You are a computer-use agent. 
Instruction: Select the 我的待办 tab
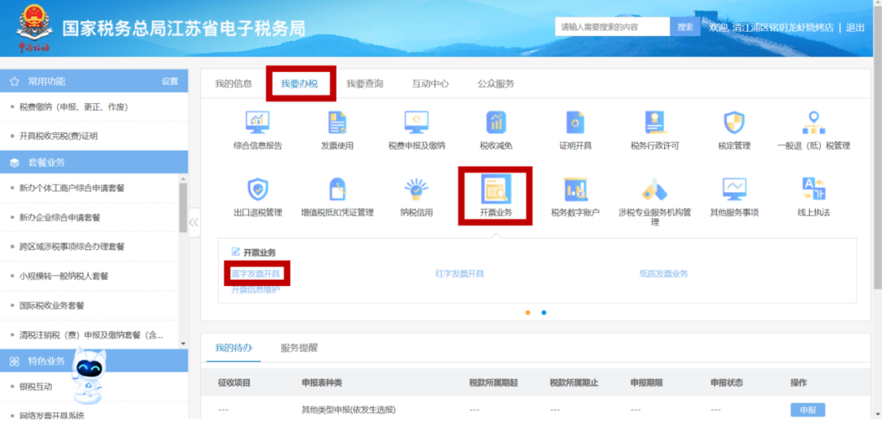234,348
